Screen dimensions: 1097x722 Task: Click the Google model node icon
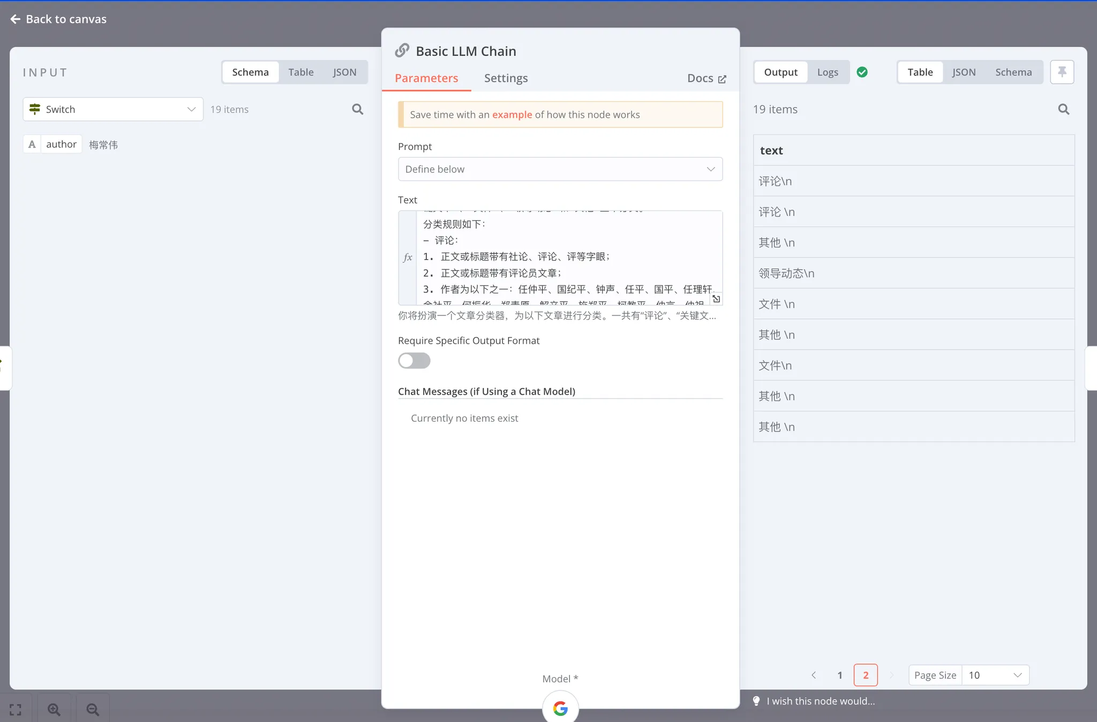click(560, 708)
